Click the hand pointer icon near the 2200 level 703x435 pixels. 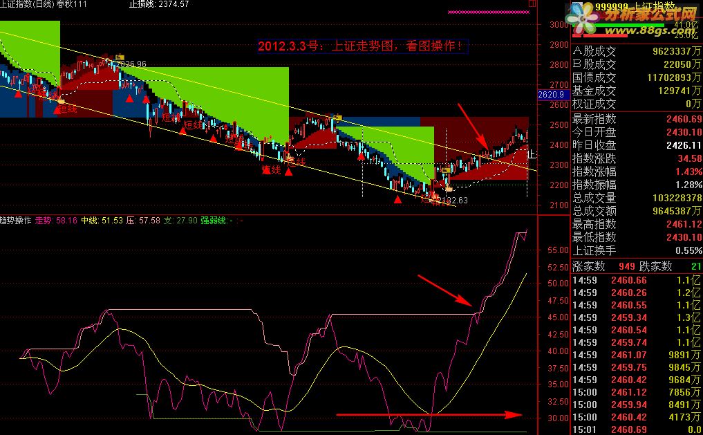point(449,187)
